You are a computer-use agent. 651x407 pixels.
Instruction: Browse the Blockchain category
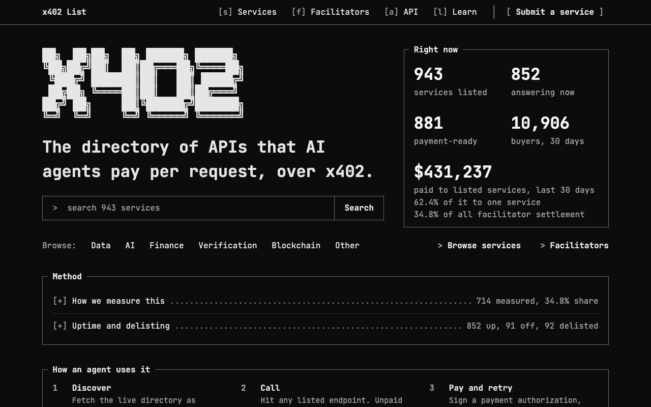tap(296, 245)
